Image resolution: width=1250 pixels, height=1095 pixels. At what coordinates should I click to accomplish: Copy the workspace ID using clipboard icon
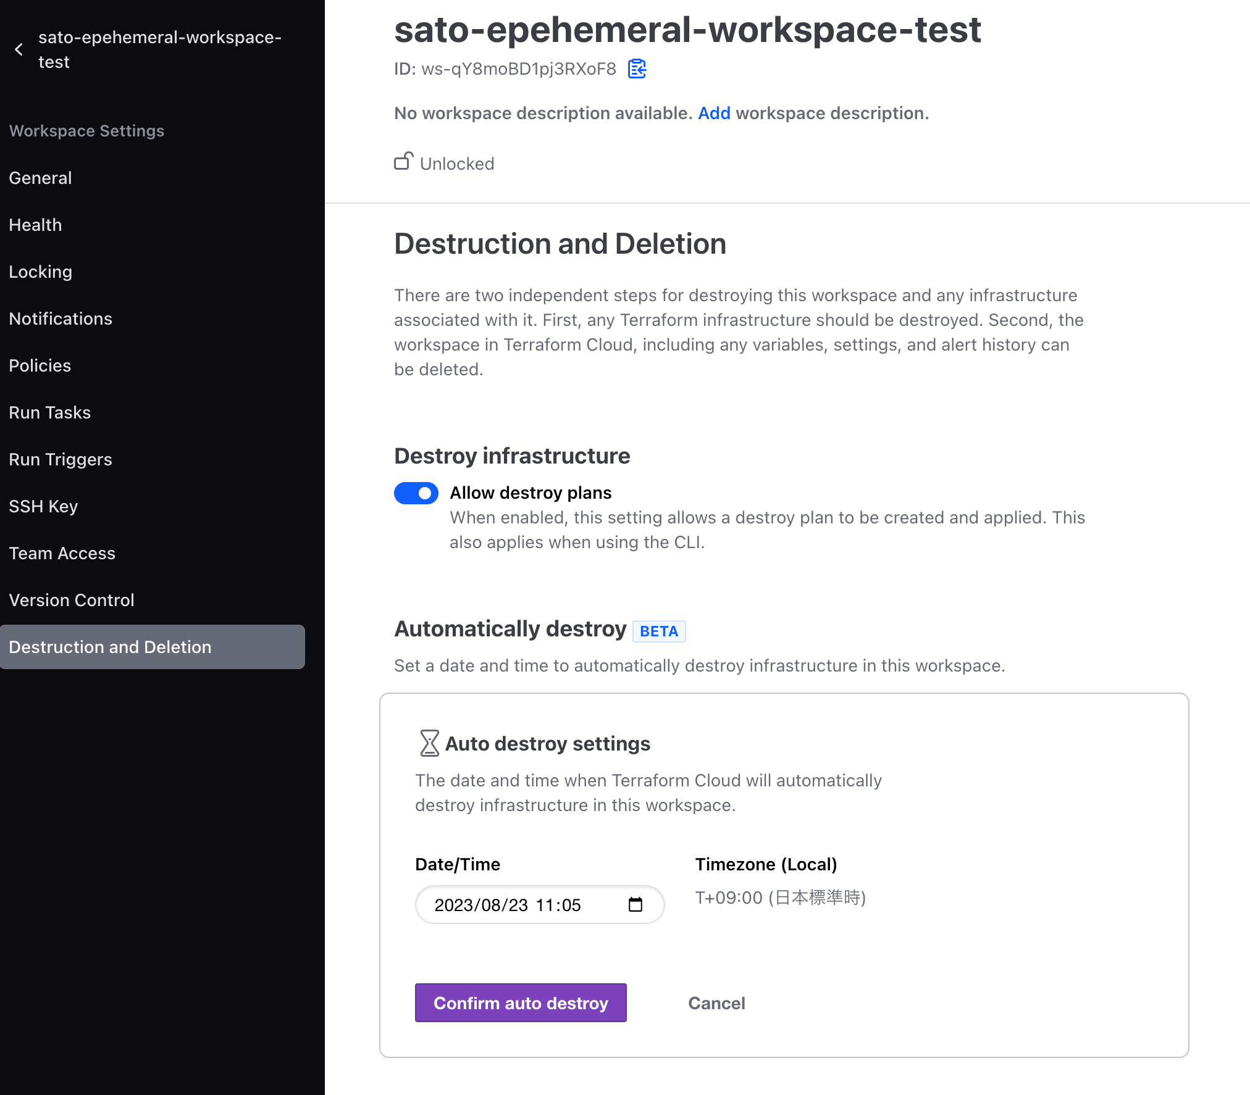tap(637, 69)
